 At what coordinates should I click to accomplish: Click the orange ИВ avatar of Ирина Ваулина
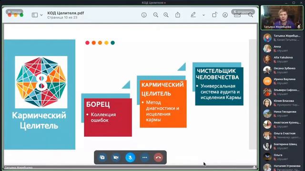(x=267, y=81)
